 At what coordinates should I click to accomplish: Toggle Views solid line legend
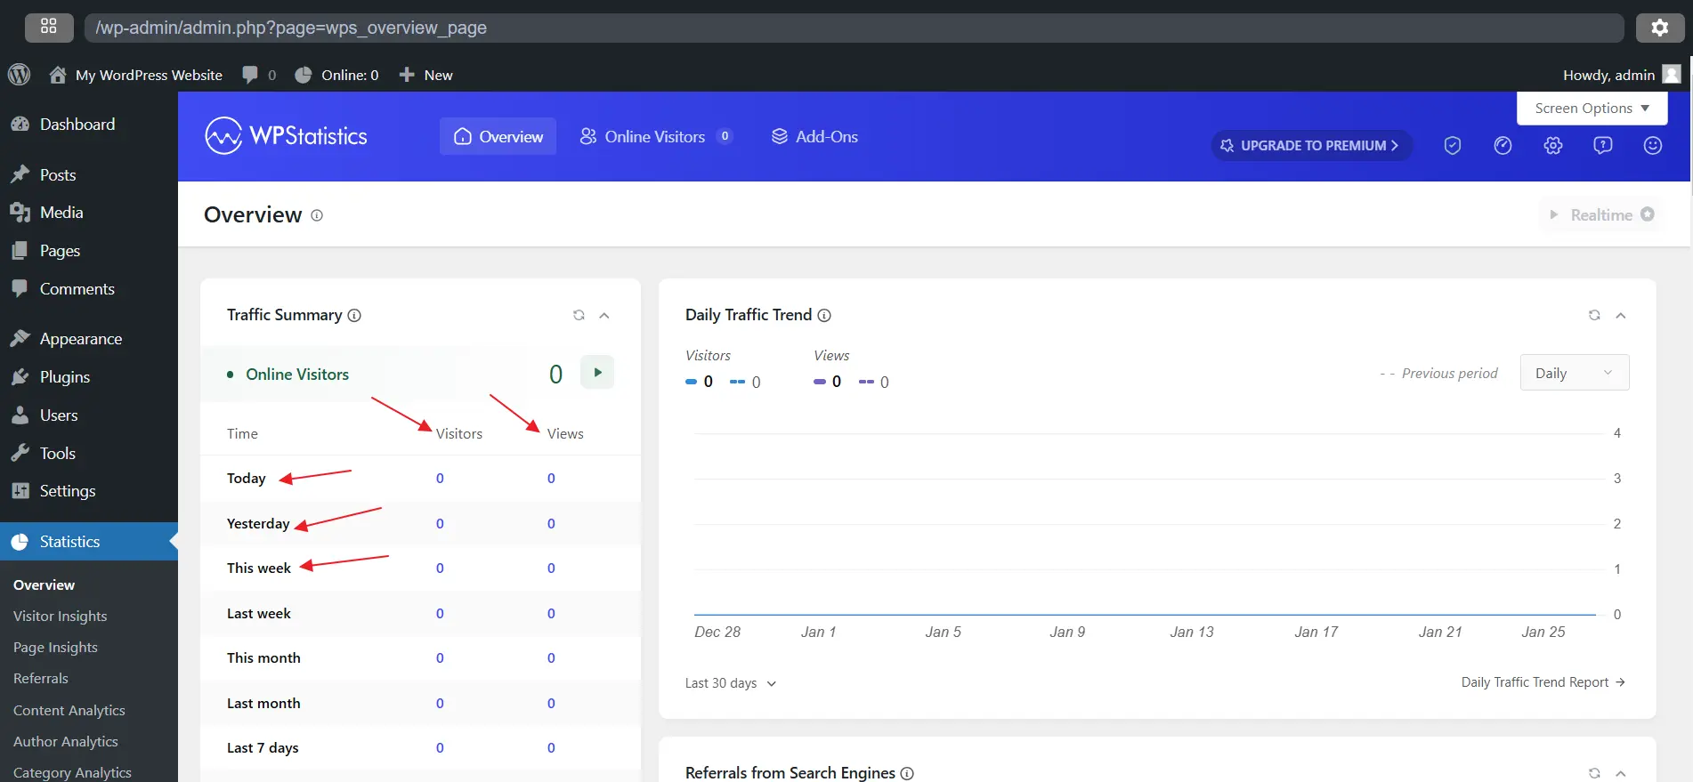click(828, 382)
